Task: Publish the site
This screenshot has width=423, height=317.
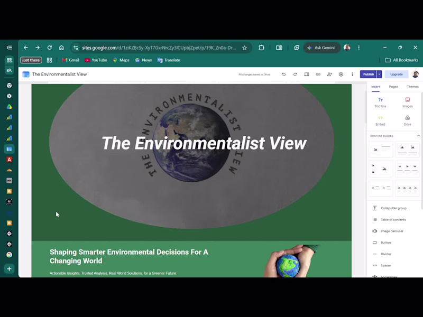Action: point(368,74)
